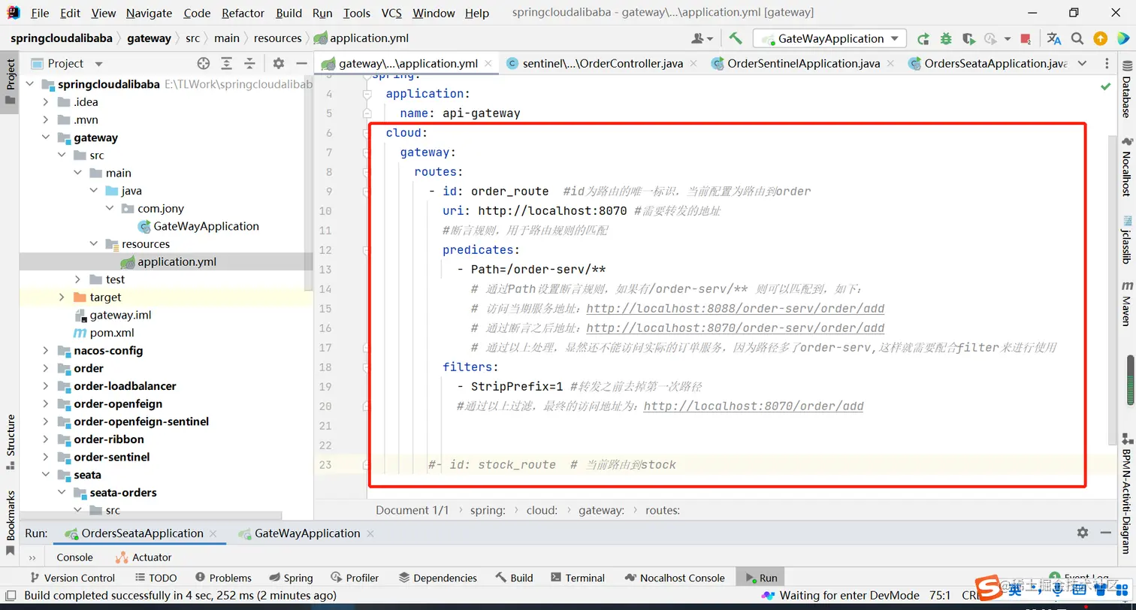The width and height of the screenshot is (1136, 610).
Task: Switch to the Actuator tab
Action: [x=144, y=557]
